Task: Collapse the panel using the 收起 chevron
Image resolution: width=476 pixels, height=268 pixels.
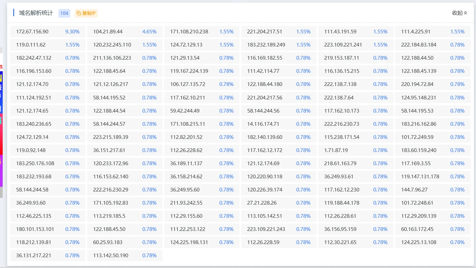Action: [466, 13]
